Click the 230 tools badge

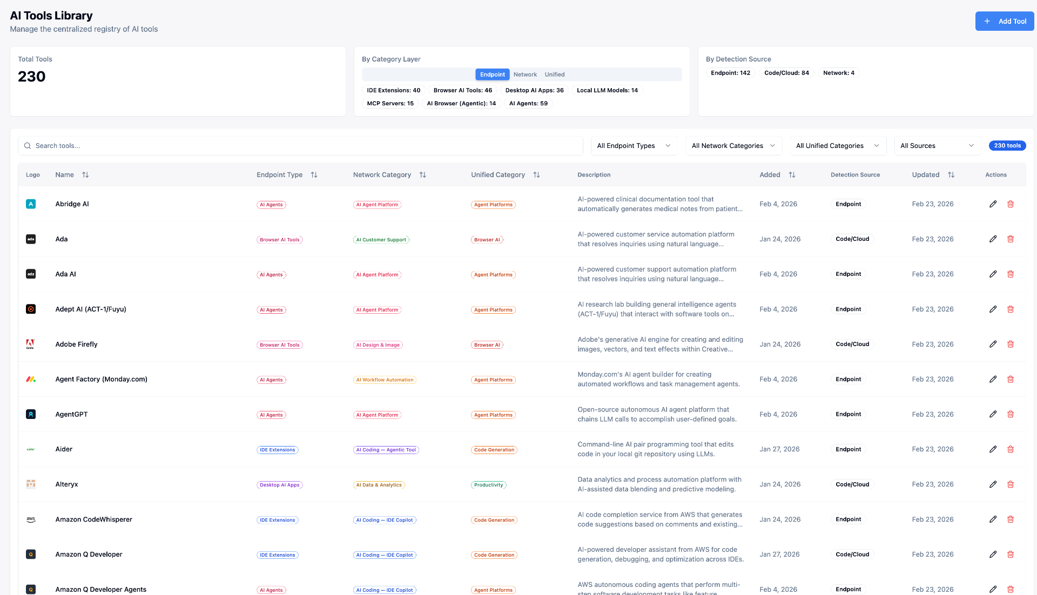tap(1007, 146)
